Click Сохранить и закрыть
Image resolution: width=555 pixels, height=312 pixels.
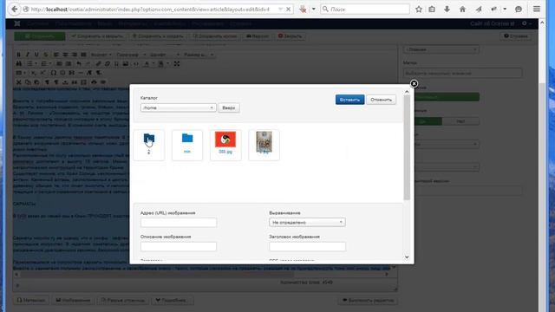pos(98,36)
